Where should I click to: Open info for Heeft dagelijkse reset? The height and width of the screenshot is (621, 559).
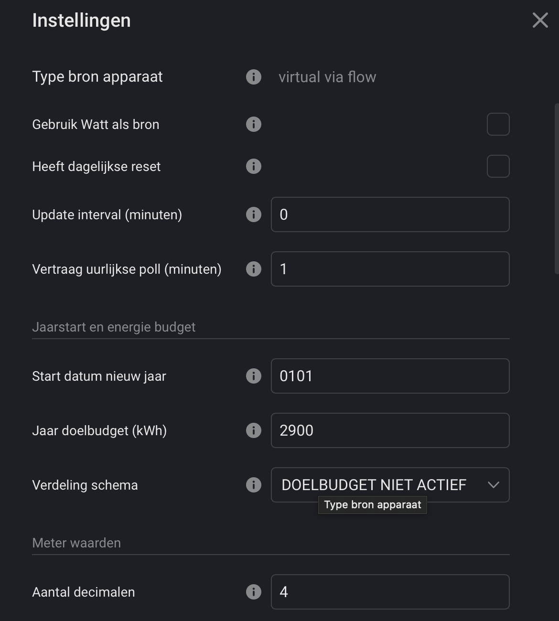[254, 167]
